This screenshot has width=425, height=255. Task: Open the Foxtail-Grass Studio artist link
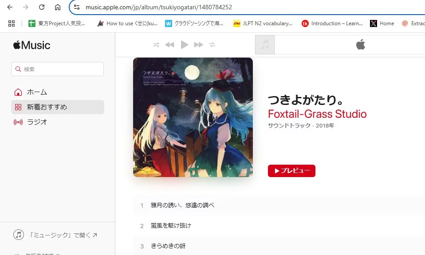coord(317,114)
